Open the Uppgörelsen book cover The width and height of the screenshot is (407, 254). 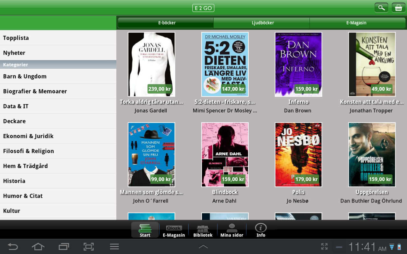[x=372, y=155]
